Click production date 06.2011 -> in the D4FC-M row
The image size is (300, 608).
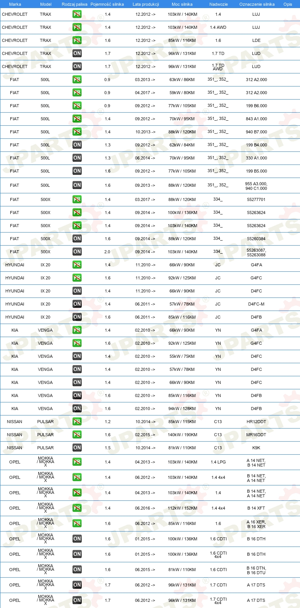tap(145, 304)
